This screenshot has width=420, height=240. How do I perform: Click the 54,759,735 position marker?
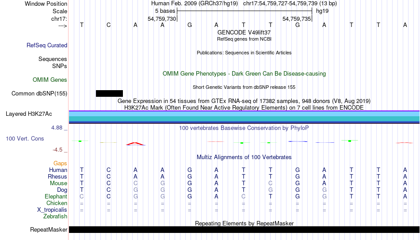(x=297, y=19)
